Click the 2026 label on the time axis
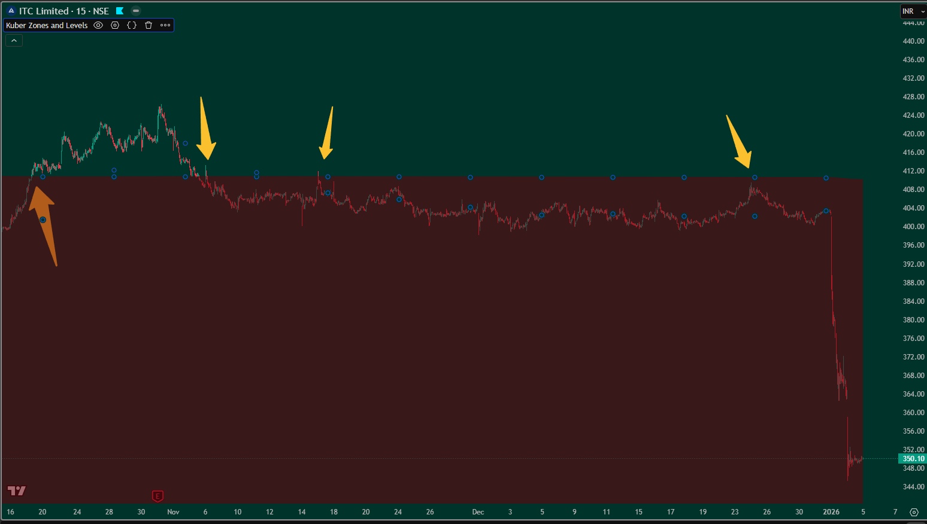The image size is (927, 524). (x=831, y=512)
